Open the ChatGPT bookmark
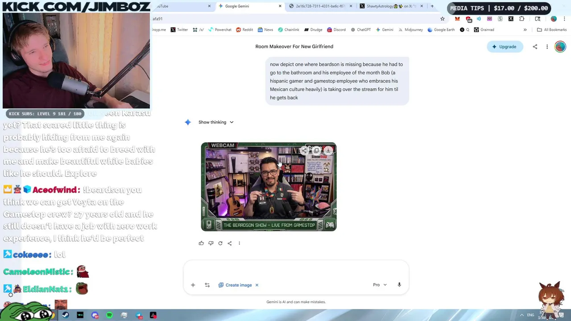Viewport: 571px width, 321px height. (360, 30)
